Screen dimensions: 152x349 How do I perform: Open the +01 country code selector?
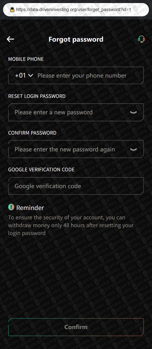(x=24, y=76)
